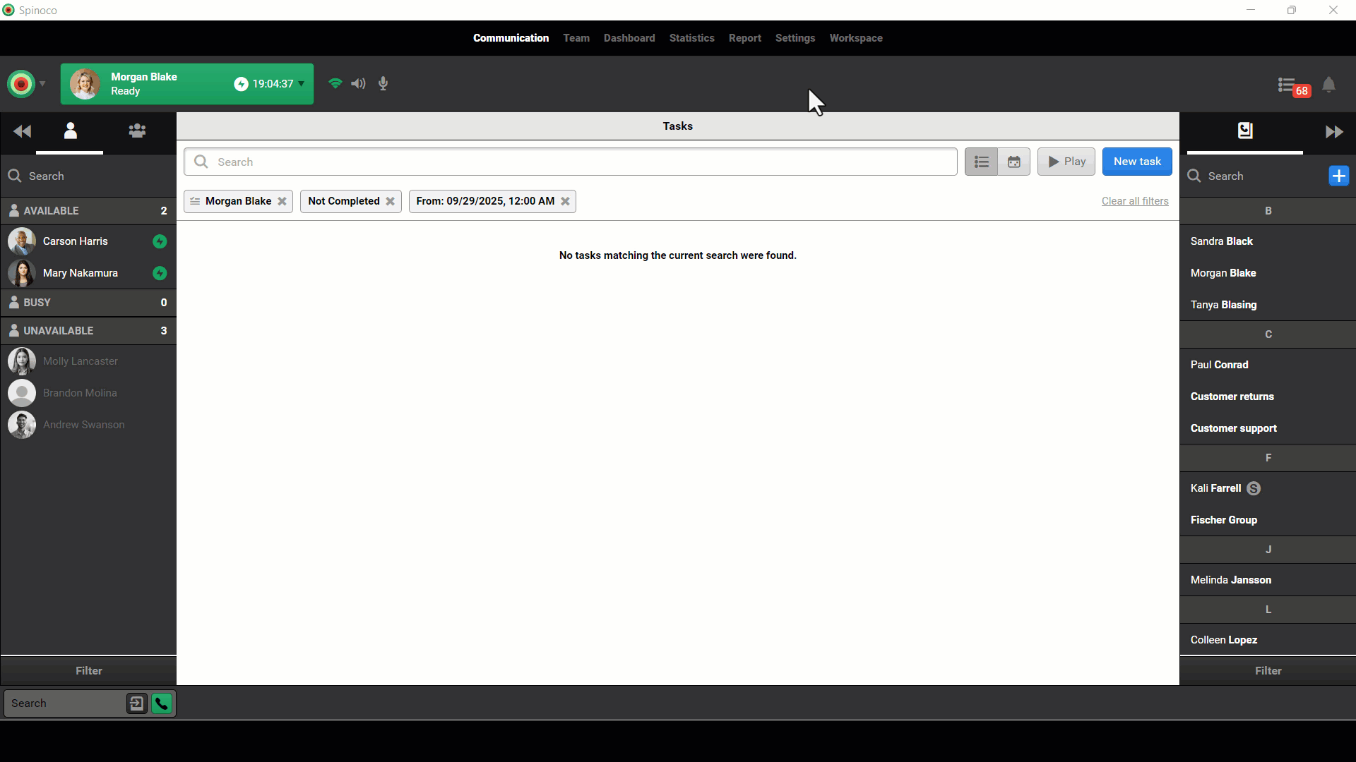Image resolution: width=1356 pixels, height=762 pixels.
Task: Mute the microphone icon
Action: [383, 84]
